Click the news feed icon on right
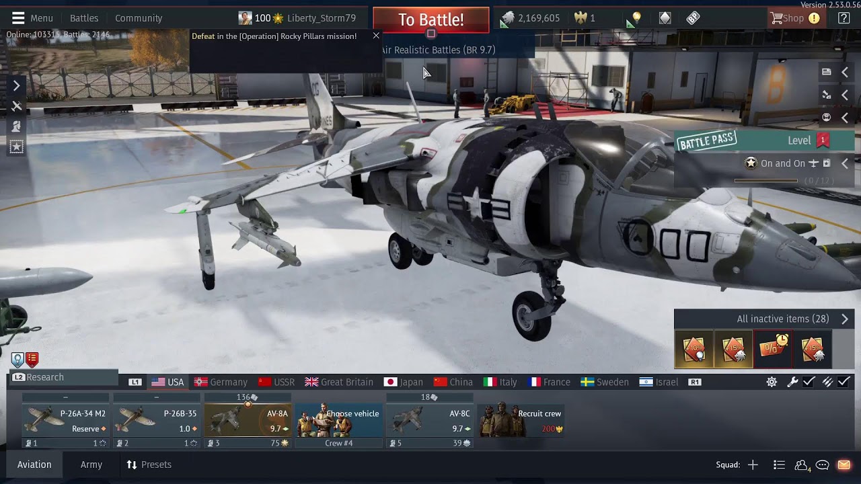The height and width of the screenshot is (484, 861). tap(827, 72)
